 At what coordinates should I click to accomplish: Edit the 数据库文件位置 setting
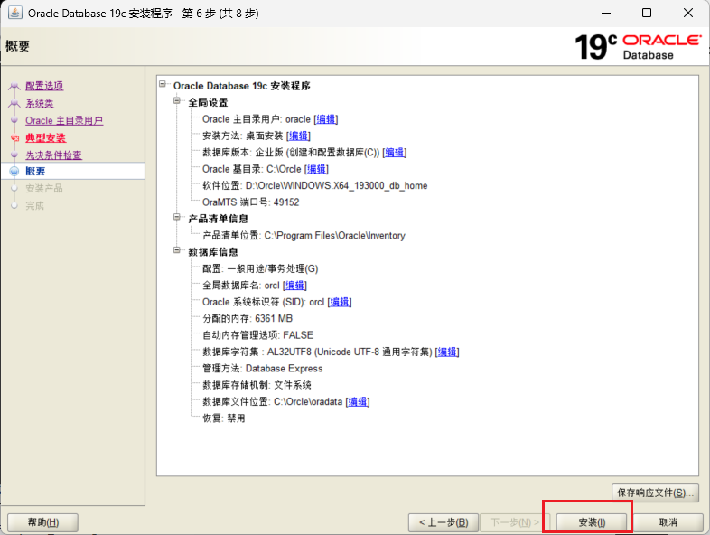[x=358, y=402]
